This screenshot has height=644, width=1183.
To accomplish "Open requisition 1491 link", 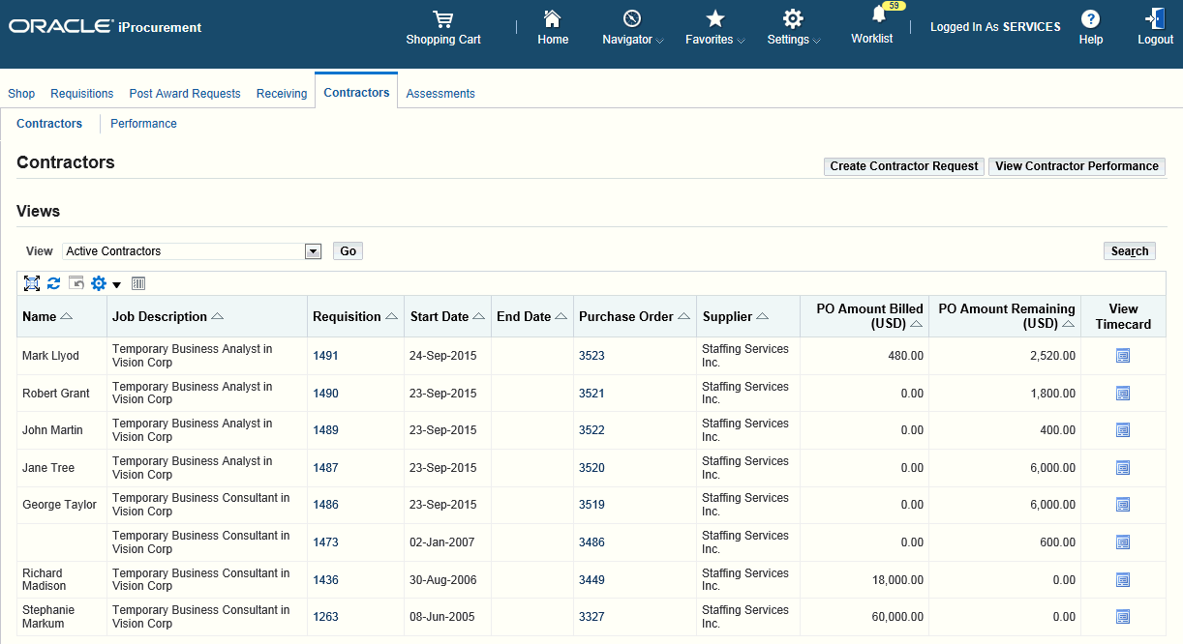I will pos(325,356).
